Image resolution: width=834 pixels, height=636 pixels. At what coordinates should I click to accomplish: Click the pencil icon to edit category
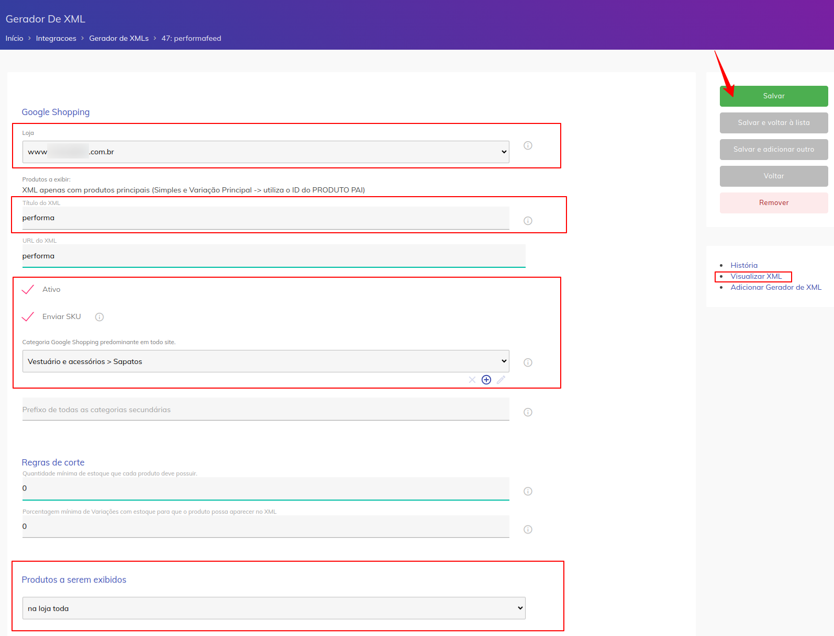pyautogui.click(x=501, y=380)
